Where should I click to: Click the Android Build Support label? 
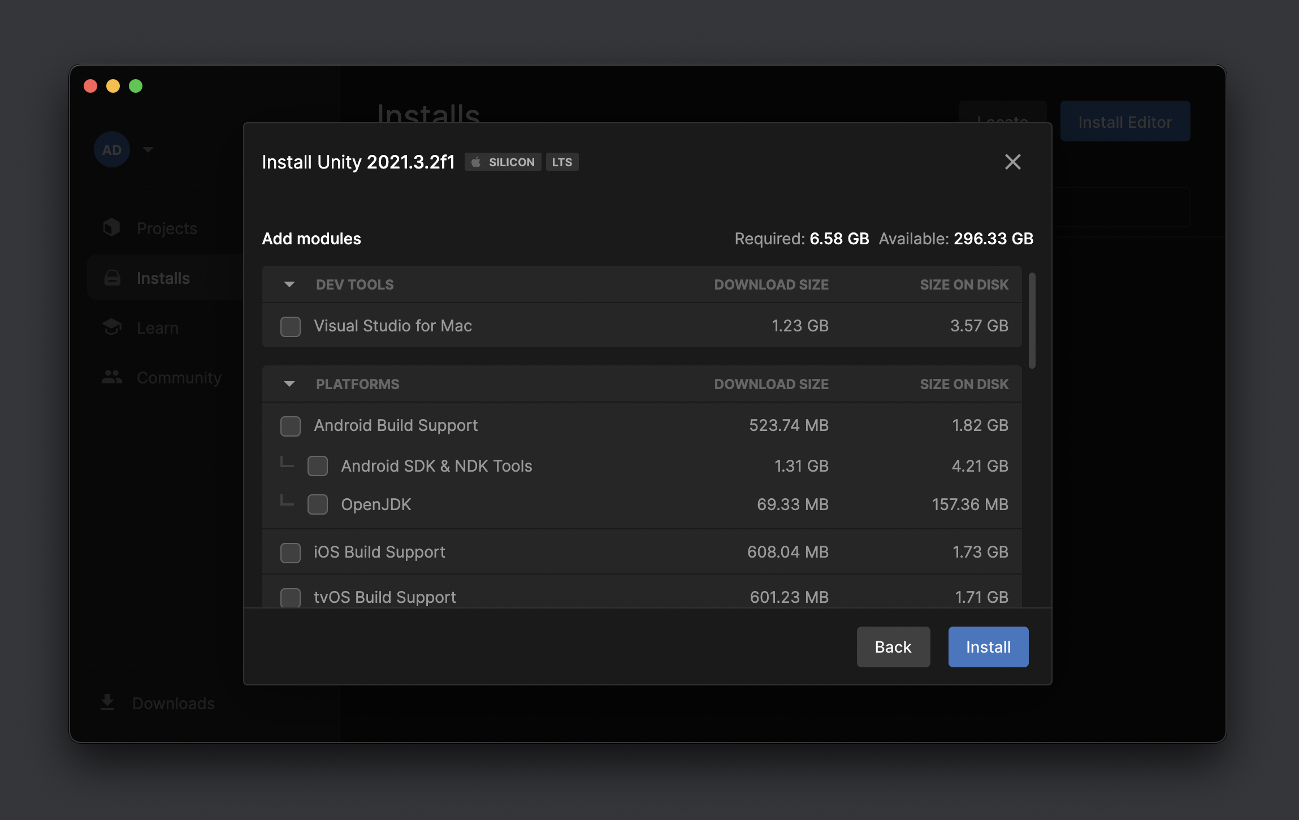[396, 426]
